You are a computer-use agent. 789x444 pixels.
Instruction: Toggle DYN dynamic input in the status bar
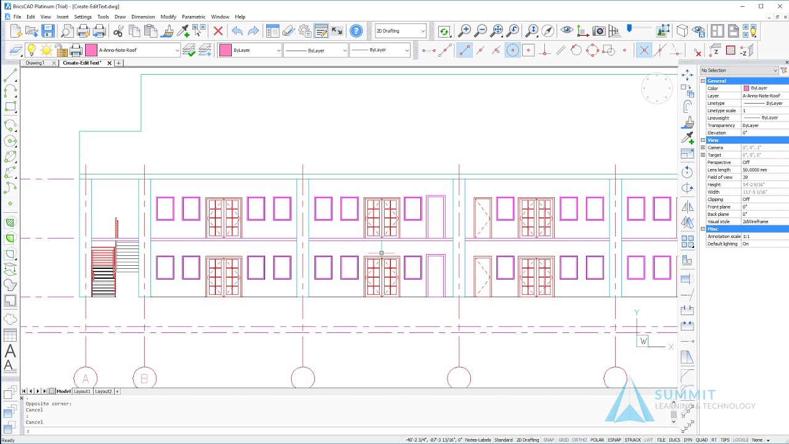688,440
